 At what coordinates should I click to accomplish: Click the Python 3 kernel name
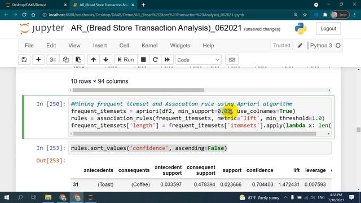pos(321,46)
